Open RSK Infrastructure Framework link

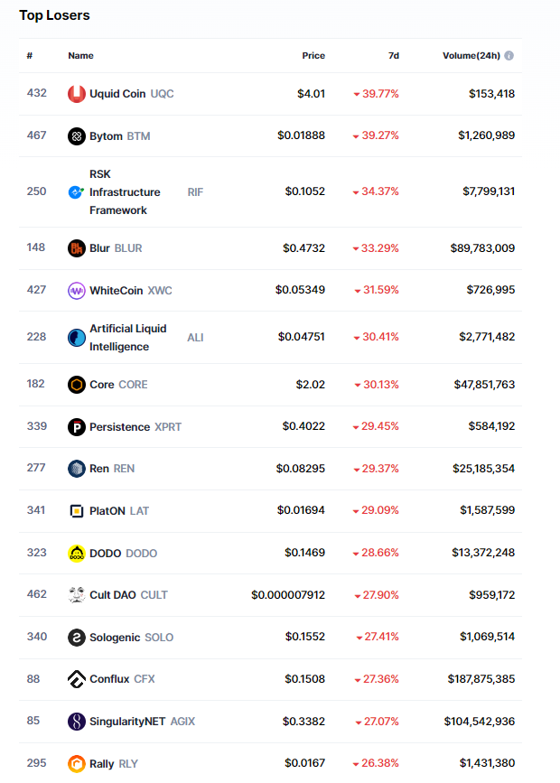125,192
